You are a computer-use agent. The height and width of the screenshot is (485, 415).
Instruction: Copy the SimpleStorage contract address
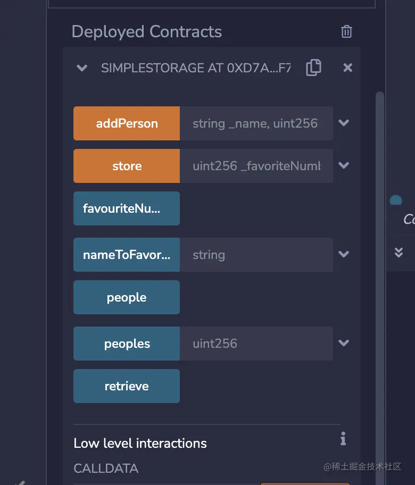313,68
